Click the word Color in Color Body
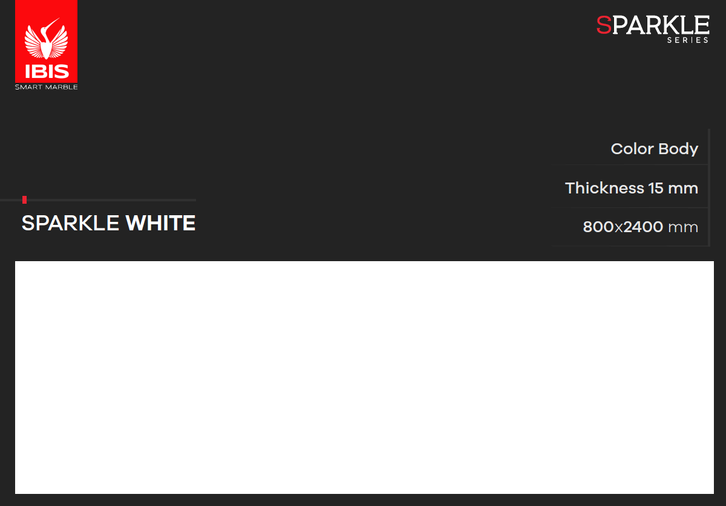Image resolution: width=726 pixels, height=506 pixels. pyautogui.click(x=632, y=149)
